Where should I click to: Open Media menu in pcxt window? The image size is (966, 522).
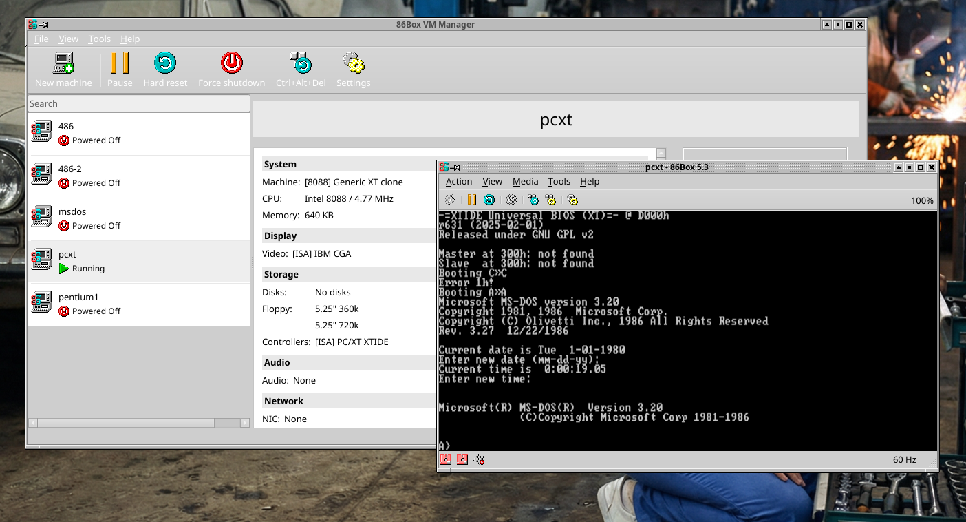coord(526,182)
